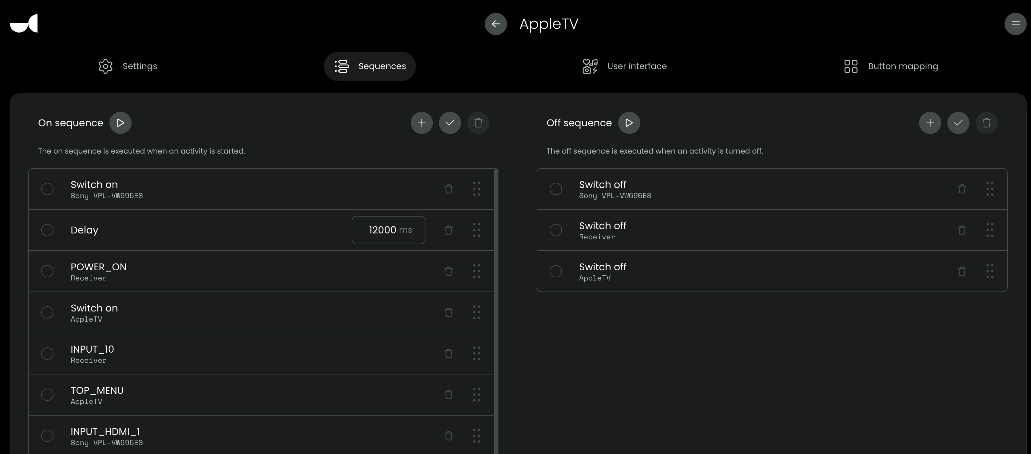Select the Delay step checkbox

[47, 230]
